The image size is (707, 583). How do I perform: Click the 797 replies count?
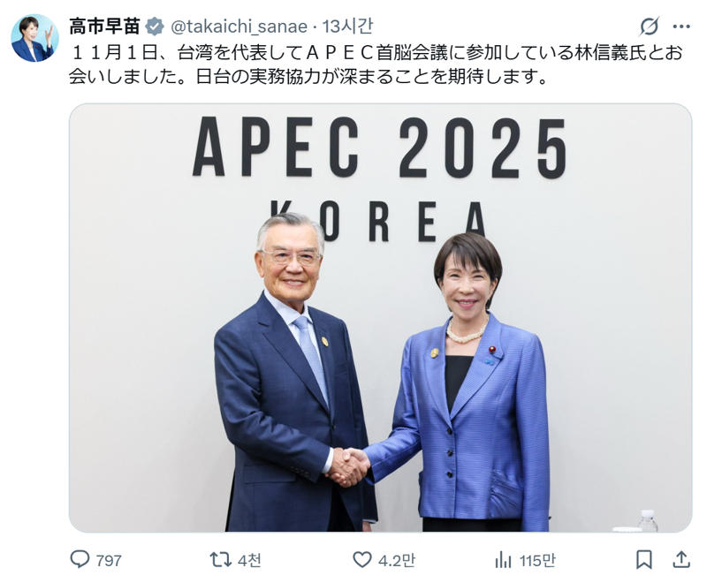coord(109,560)
